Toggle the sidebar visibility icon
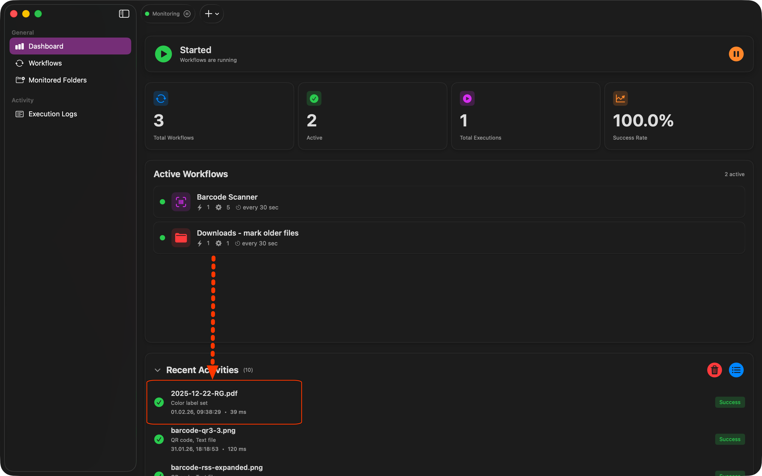This screenshot has height=476, width=762. click(124, 14)
